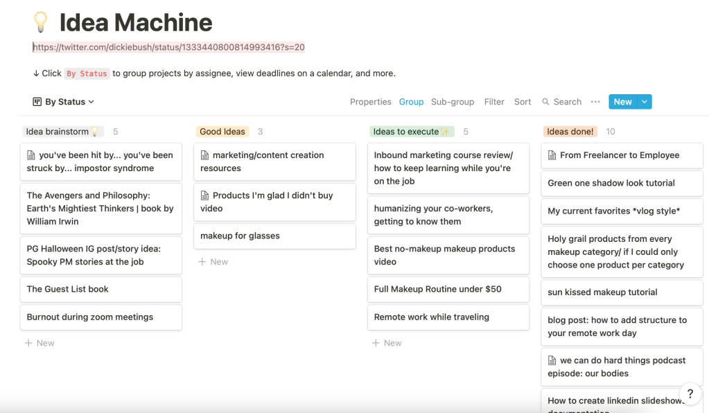The image size is (709, 413).
Task: Click the help question mark button
Action: pos(690,393)
